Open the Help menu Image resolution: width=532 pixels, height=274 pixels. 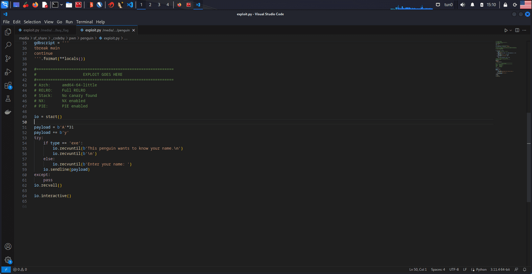[100, 22]
